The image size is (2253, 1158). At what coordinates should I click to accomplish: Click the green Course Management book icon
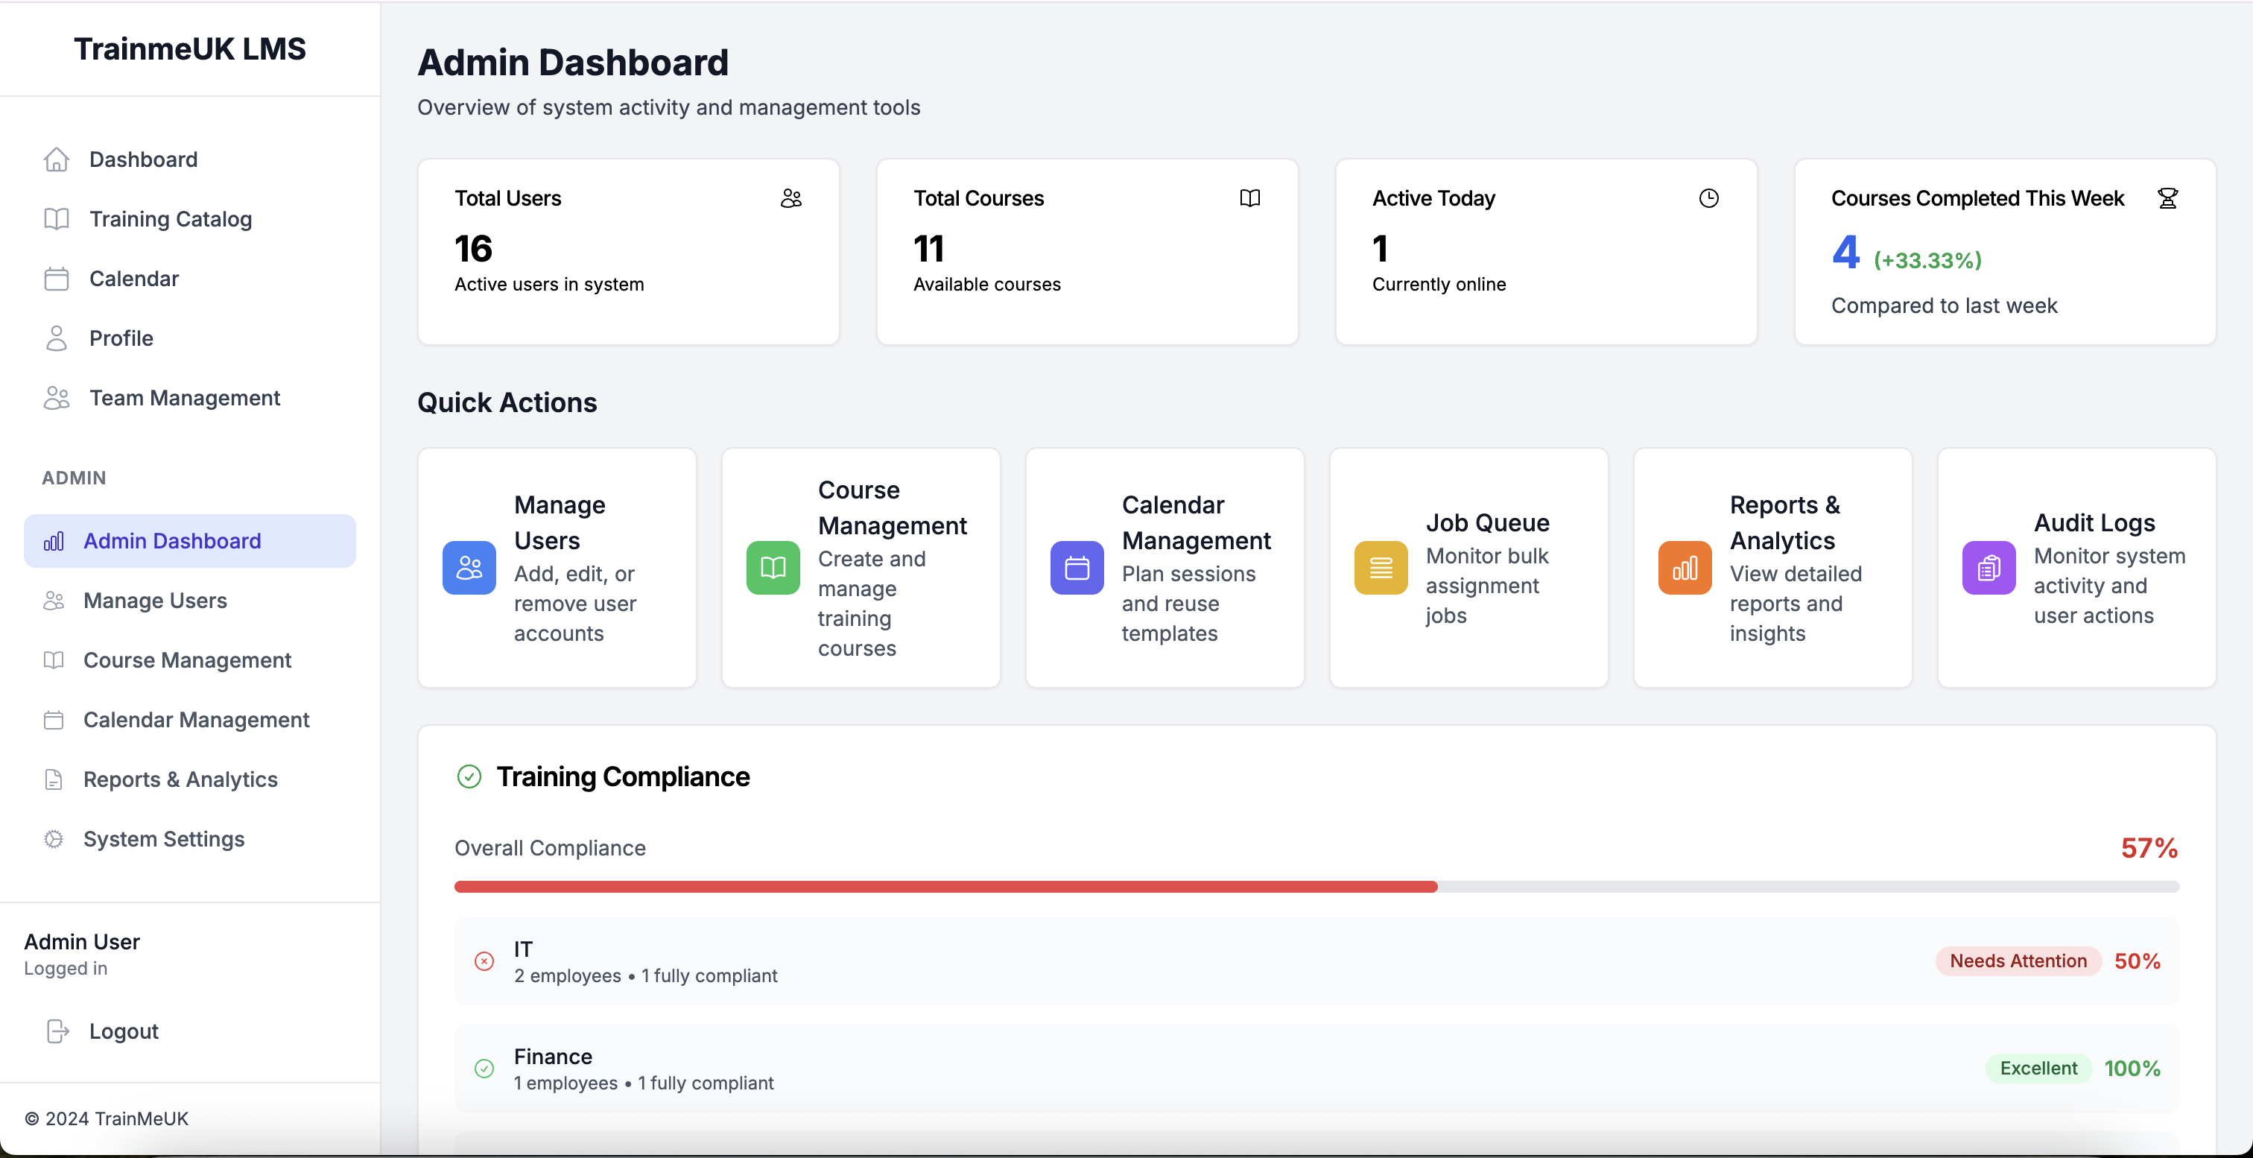tap(773, 567)
